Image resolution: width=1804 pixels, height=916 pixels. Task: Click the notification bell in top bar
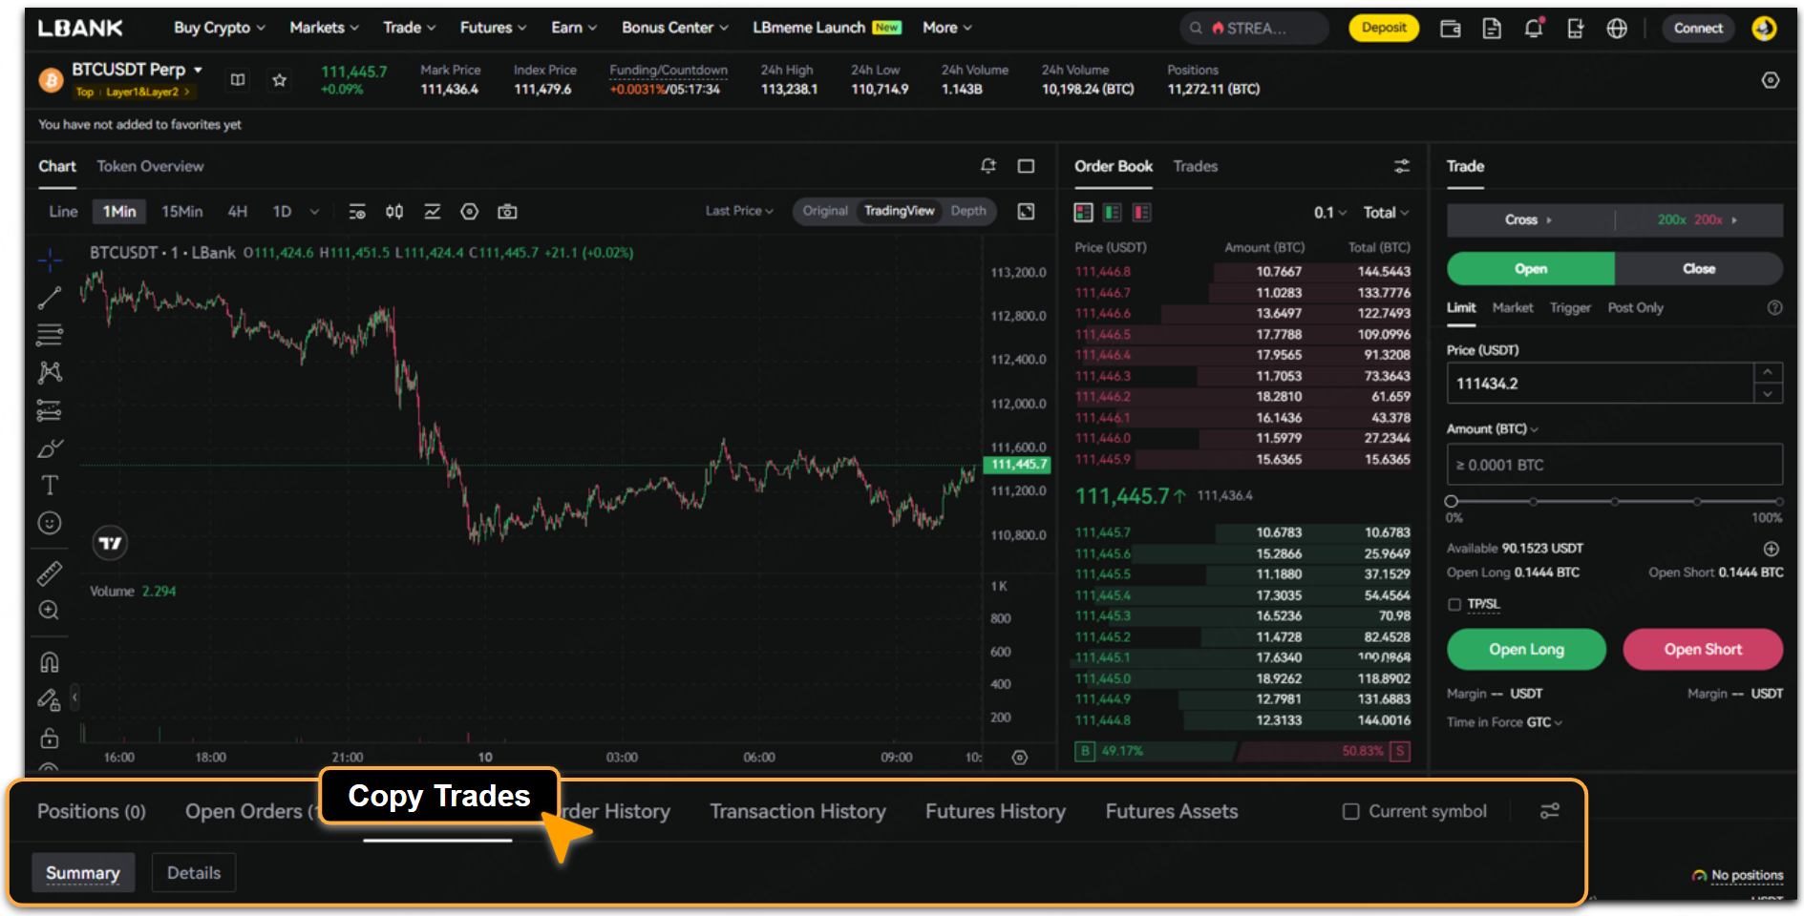coord(1534,29)
